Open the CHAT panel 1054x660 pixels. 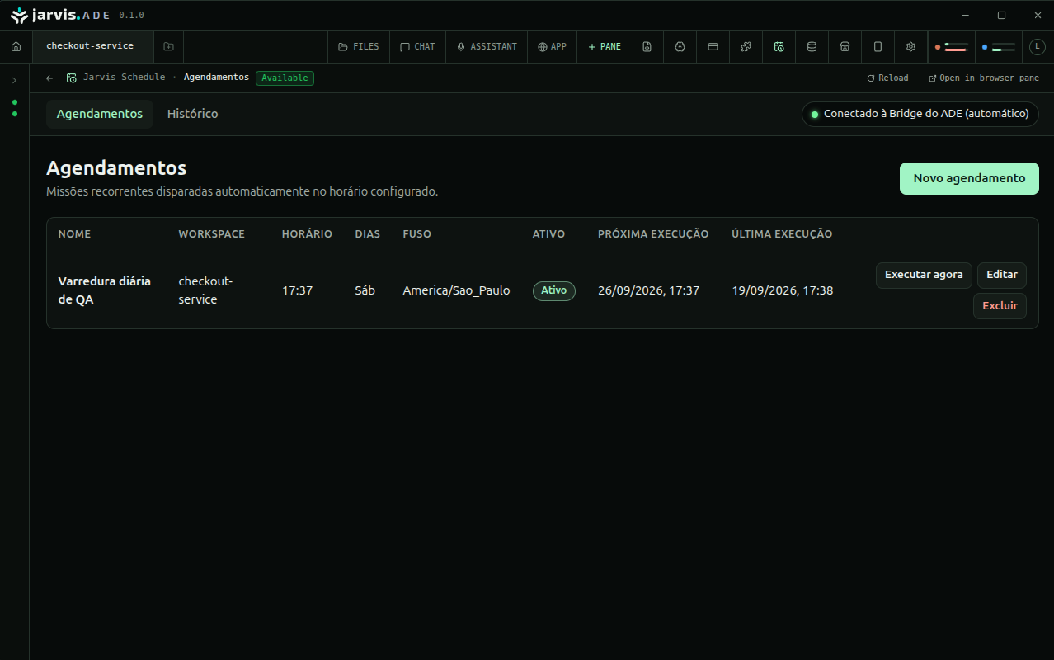click(417, 47)
